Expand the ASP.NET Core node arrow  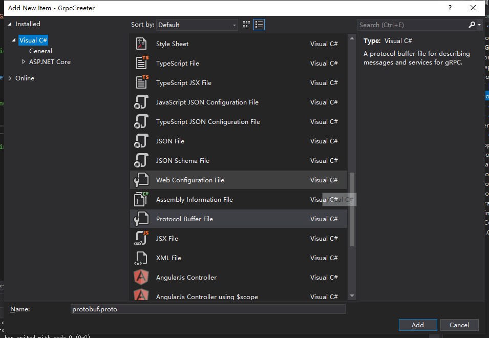click(24, 62)
